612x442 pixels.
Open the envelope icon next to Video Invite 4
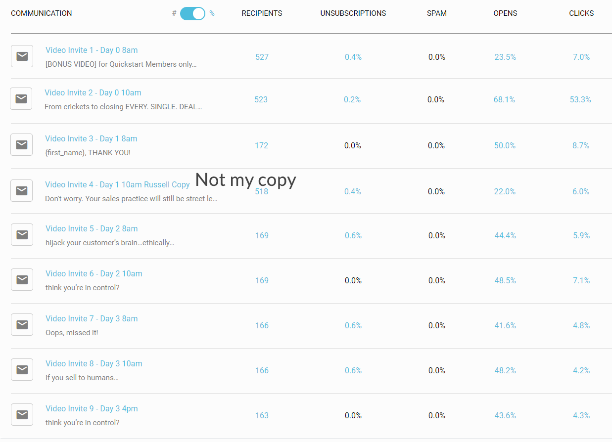(22, 190)
